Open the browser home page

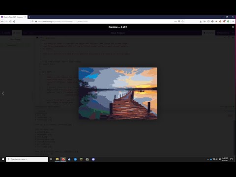tap(14, 21)
